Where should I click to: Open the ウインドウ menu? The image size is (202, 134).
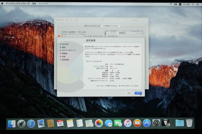[x=43, y=4]
